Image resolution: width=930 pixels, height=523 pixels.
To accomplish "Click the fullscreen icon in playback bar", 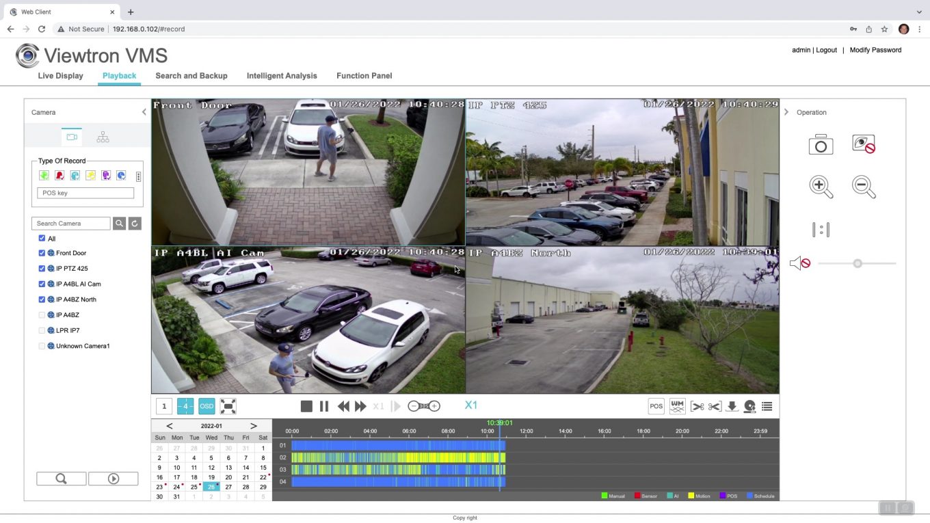I will click(228, 406).
